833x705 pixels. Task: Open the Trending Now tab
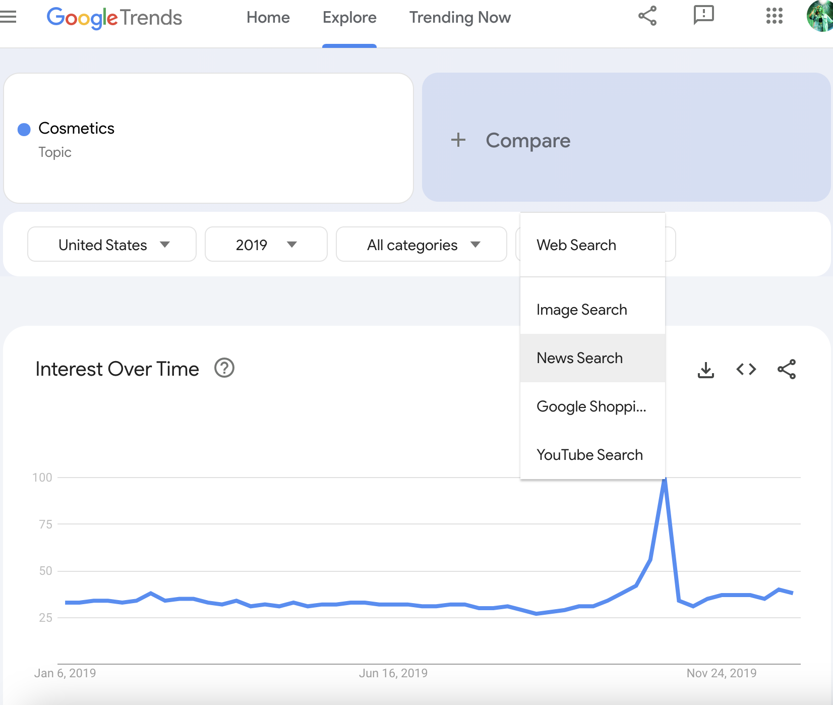[x=460, y=18]
